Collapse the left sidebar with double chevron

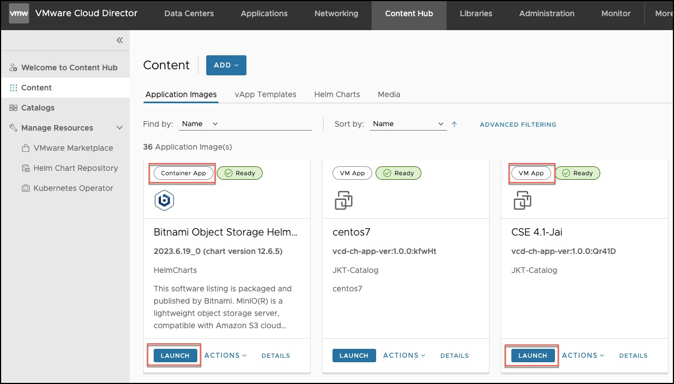(x=120, y=40)
